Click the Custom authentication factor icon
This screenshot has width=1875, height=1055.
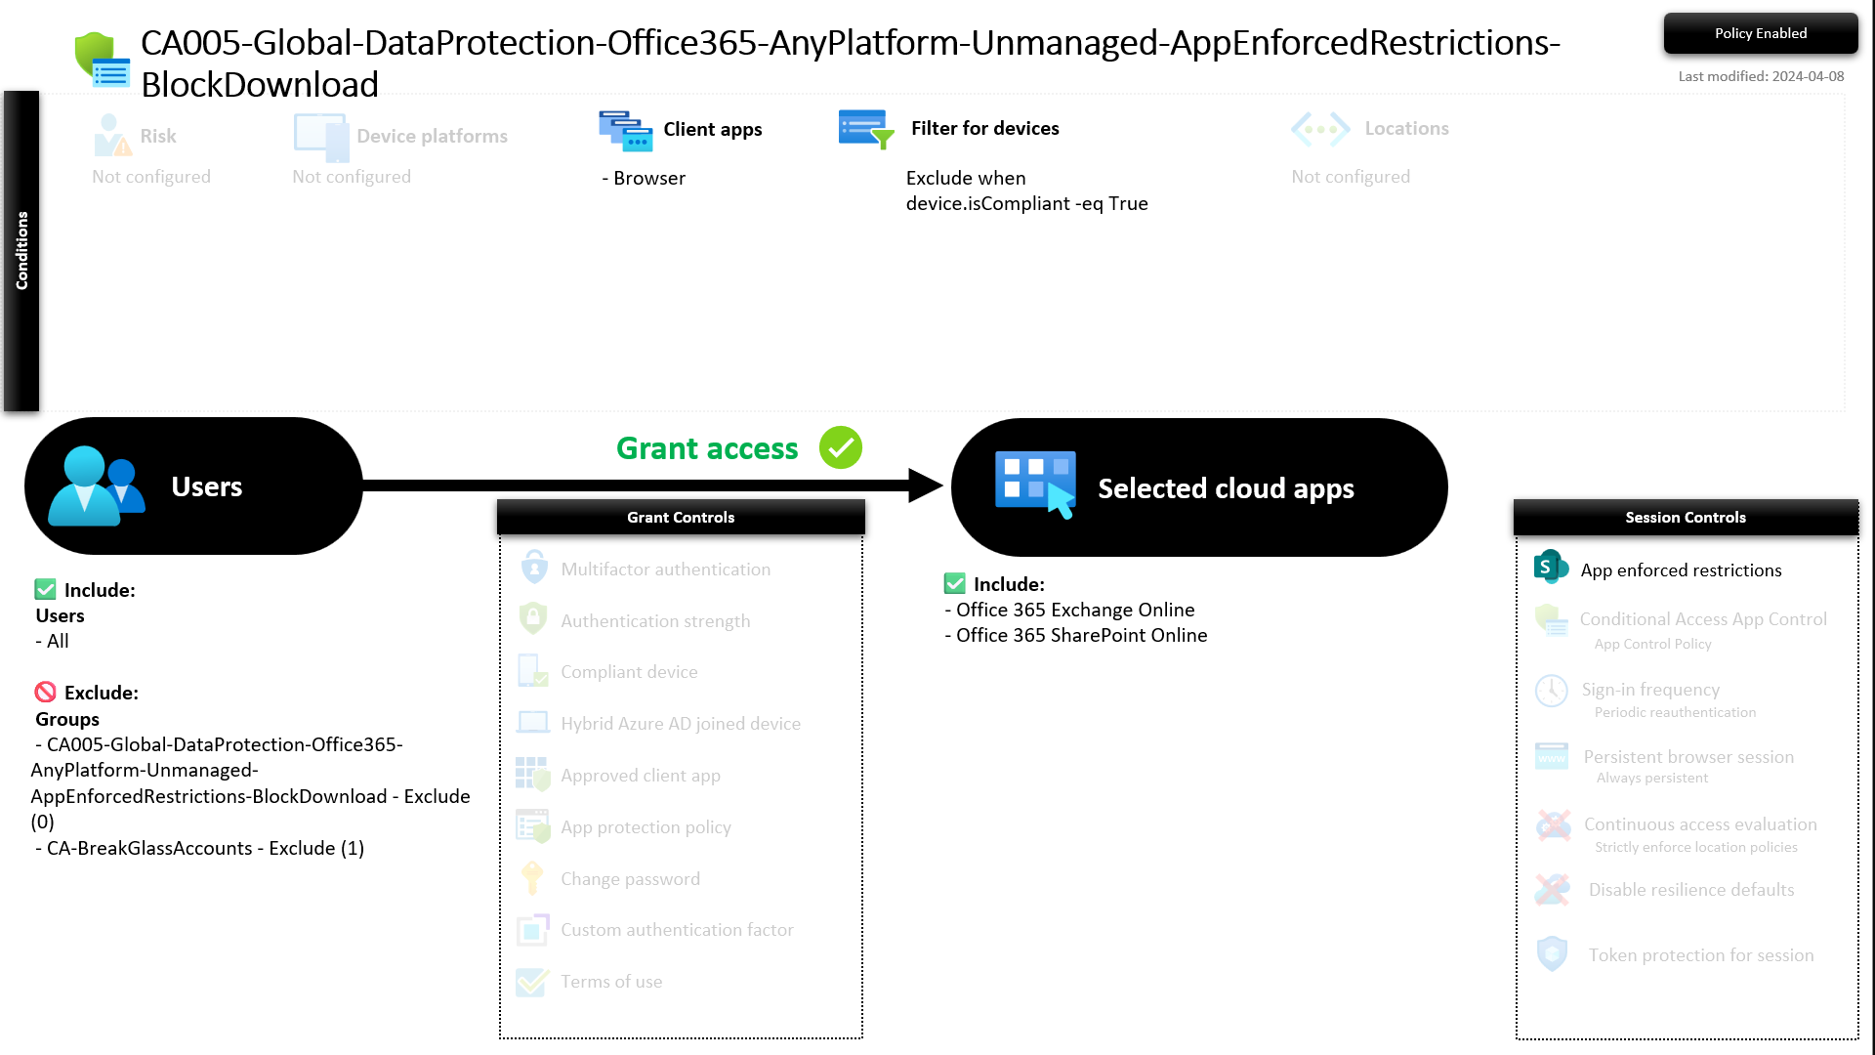(x=533, y=929)
